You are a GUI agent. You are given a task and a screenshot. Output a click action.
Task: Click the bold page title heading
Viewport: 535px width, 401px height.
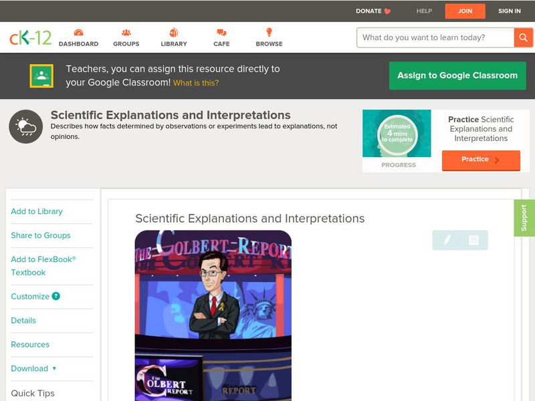click(171, 115)
